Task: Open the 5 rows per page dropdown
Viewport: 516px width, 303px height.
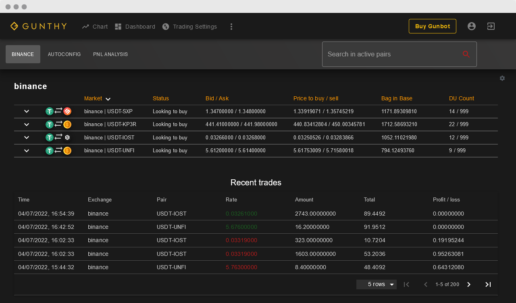Action: pos(377,284)
